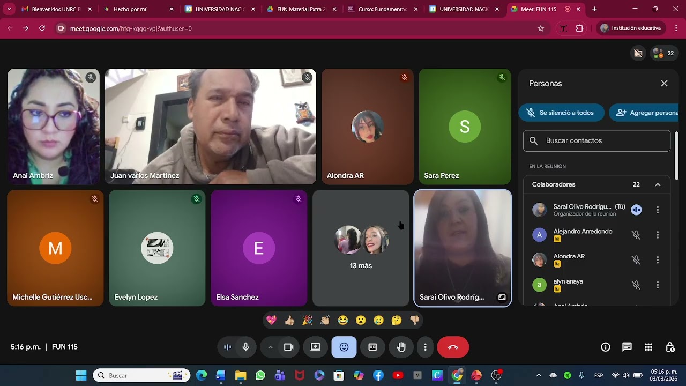
Task: Open more options for Sarai Olivo Rodríguez
Action: click(x=658, y=210)
